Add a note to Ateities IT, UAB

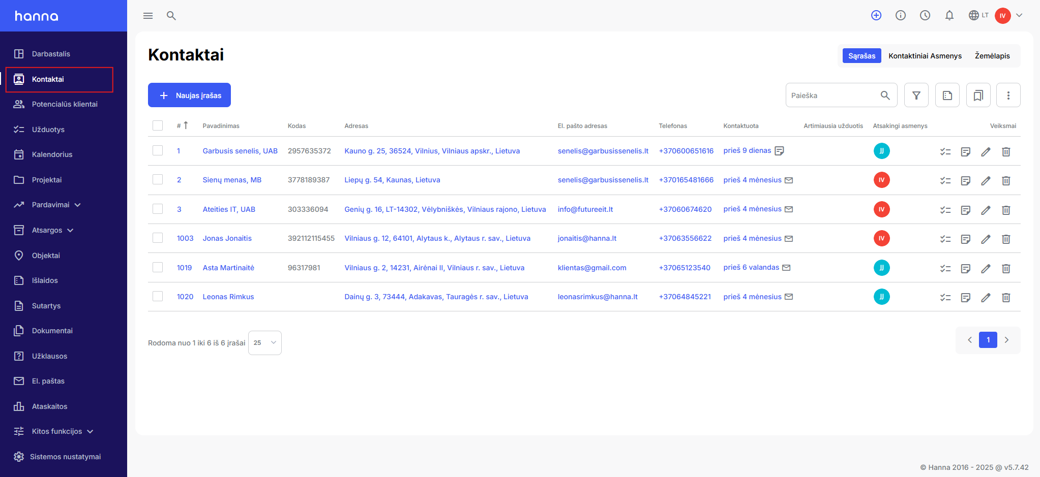(x=966, y=210)
